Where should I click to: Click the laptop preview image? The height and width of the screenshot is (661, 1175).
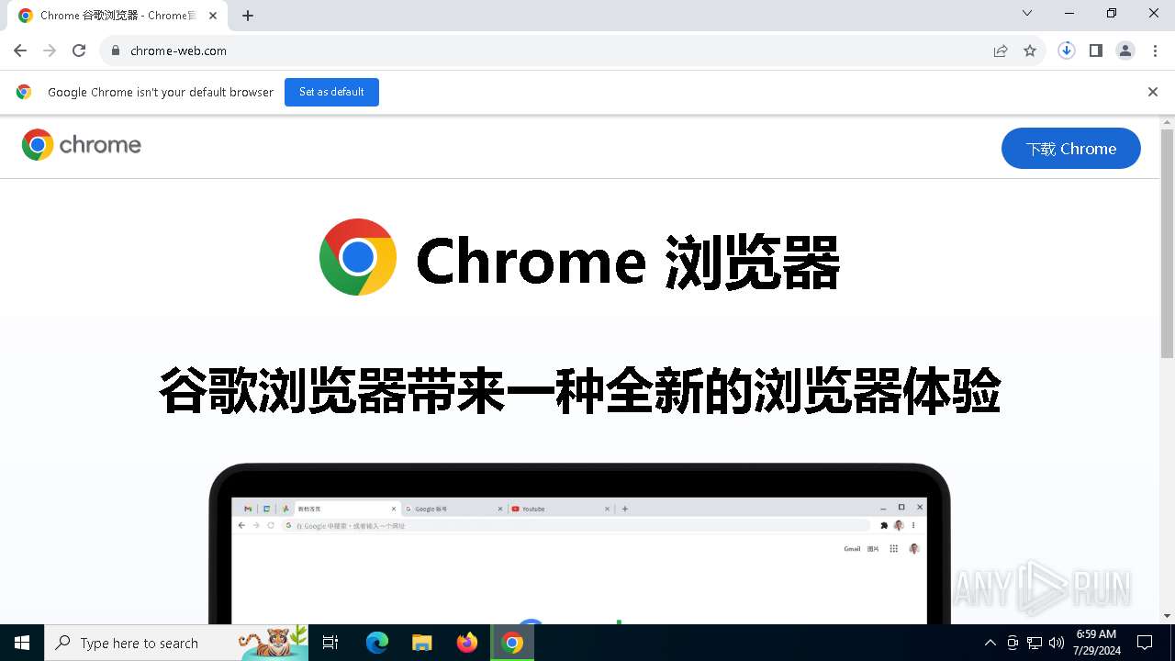(579, 543)
